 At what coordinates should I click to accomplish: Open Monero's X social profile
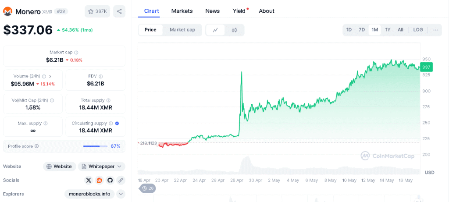pyautogui.click(x=89, y=180)
